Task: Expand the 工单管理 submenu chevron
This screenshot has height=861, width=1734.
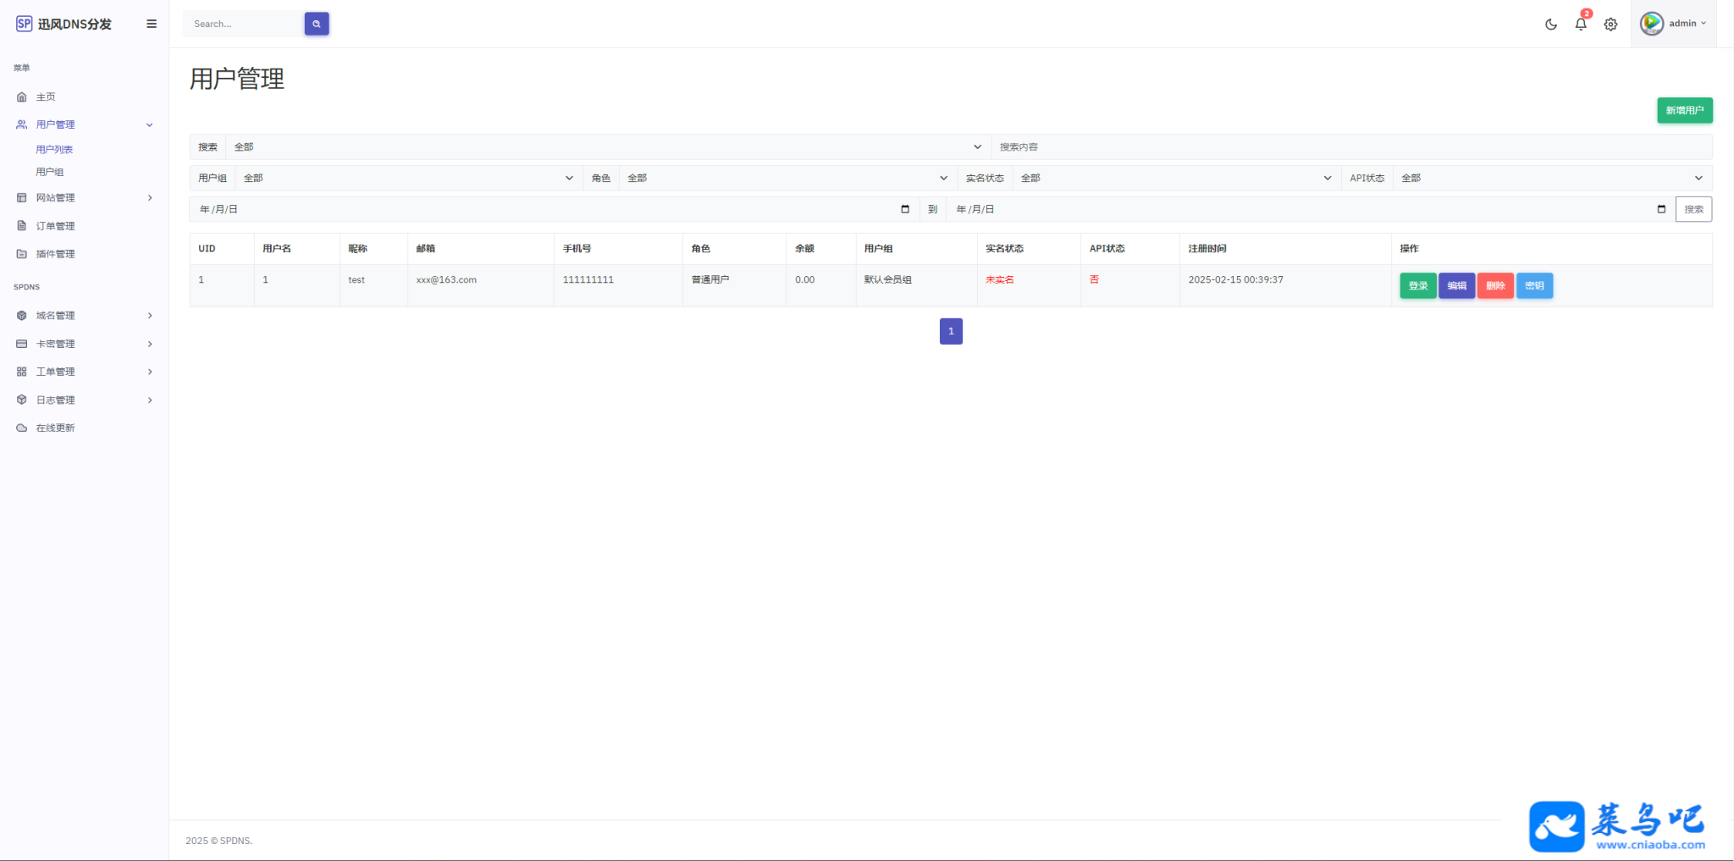Action: click(x=150, y=372)
